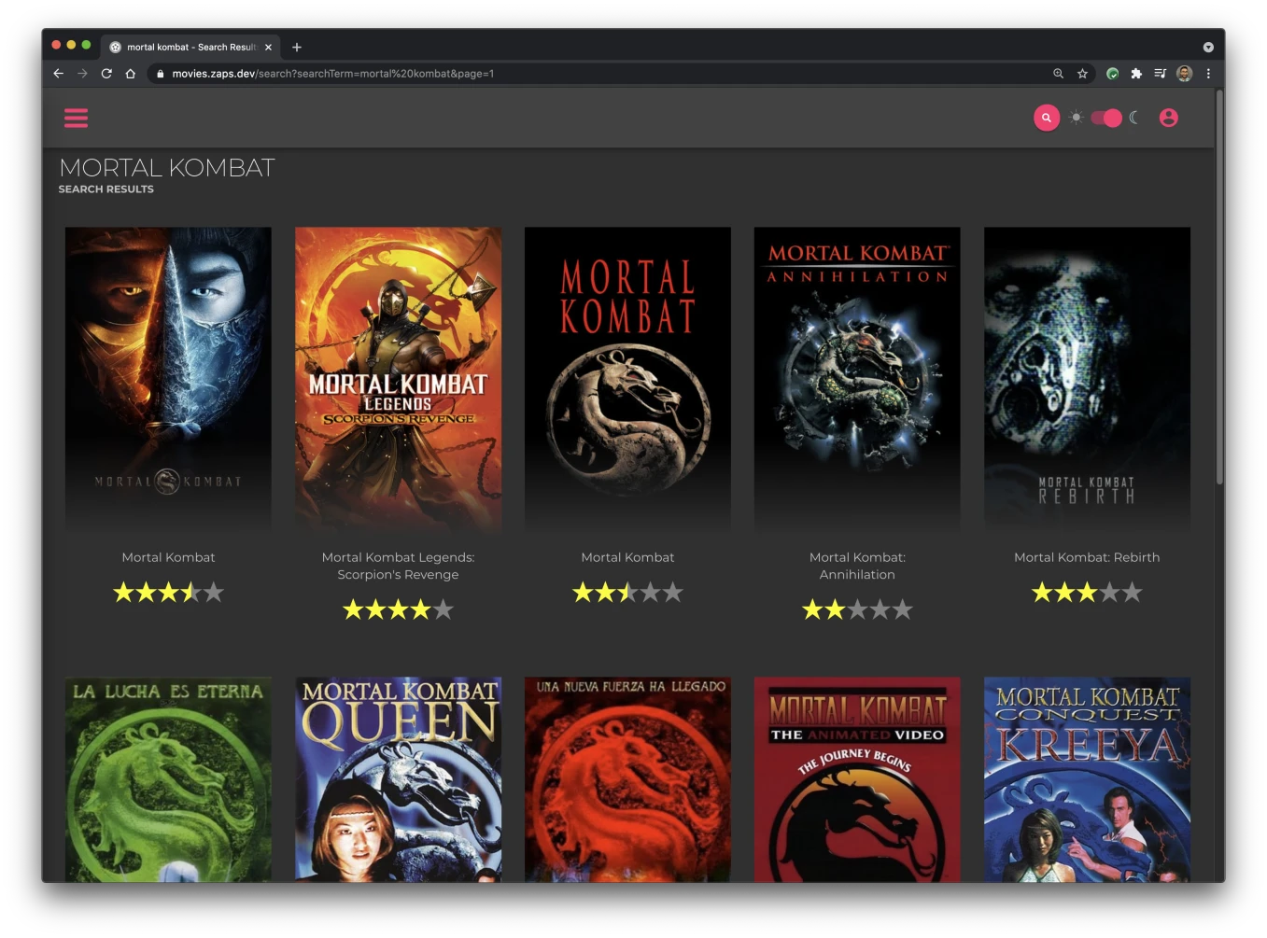Click the star rating under Scorpion's Revenge
1267x938 pixels.
tap(398, 609)
